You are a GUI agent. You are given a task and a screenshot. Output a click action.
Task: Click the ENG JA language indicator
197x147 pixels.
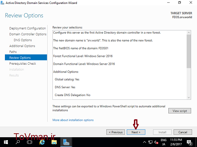(x=164, y=142)
